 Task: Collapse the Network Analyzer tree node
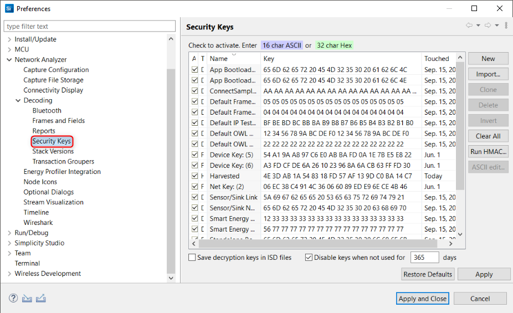[9, 60]
